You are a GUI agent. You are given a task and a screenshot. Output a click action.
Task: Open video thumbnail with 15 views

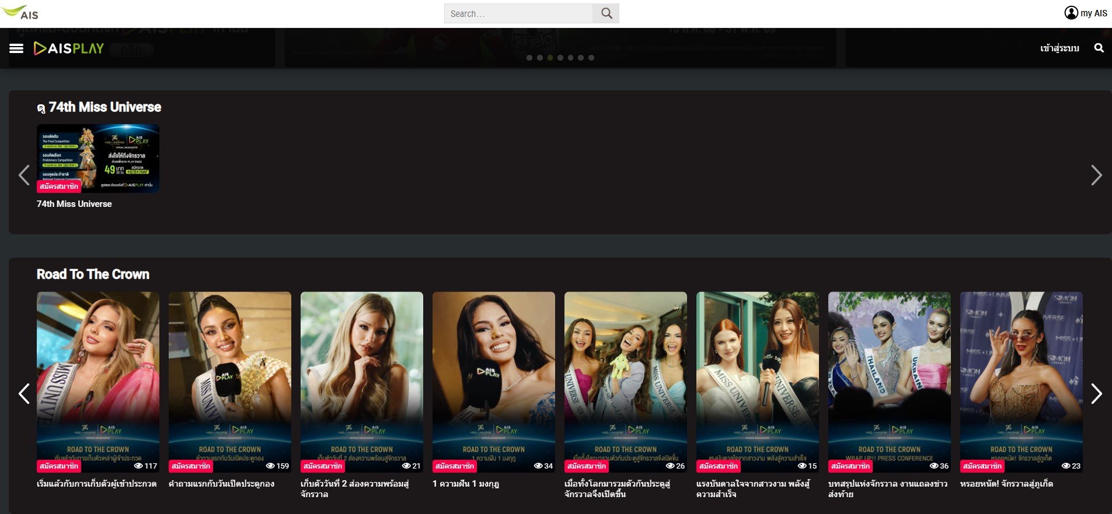[x=758, y=382]
